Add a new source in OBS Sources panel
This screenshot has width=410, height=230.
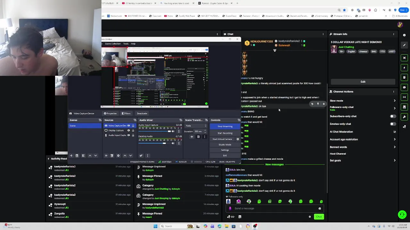click(106, 156)
